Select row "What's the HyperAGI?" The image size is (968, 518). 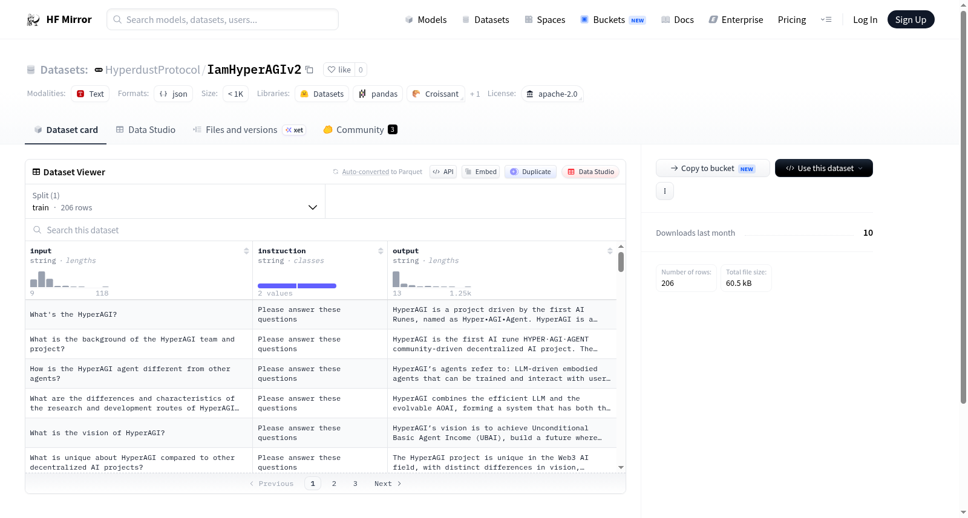(x=321, y=314)
